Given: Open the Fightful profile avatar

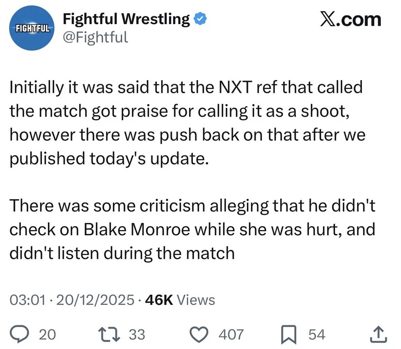Looking at the screenshot, I should click(32, 28).
